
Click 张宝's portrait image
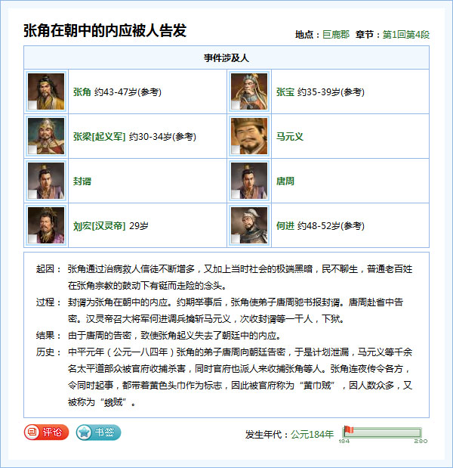click(x=249, y=91)
